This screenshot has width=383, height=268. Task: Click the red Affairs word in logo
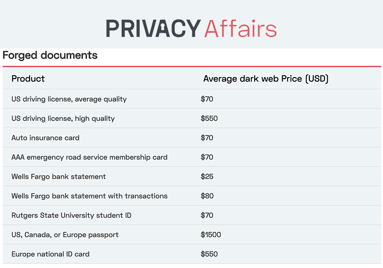[240, 28]
